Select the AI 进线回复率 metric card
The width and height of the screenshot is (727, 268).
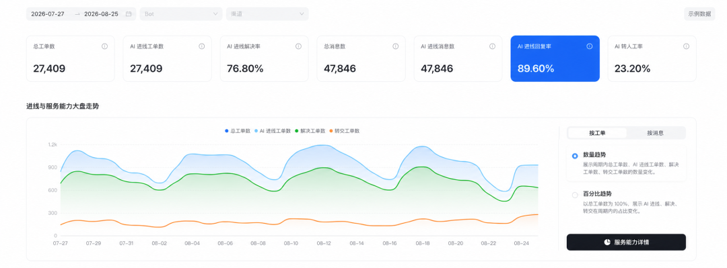[x=555, y=59]
